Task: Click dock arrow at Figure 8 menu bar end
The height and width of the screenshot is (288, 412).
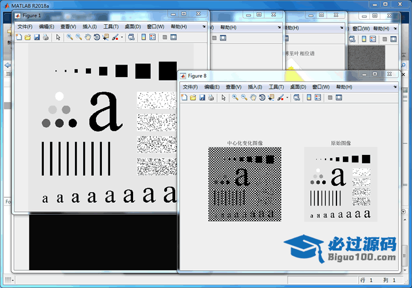Action: point(395,87)
